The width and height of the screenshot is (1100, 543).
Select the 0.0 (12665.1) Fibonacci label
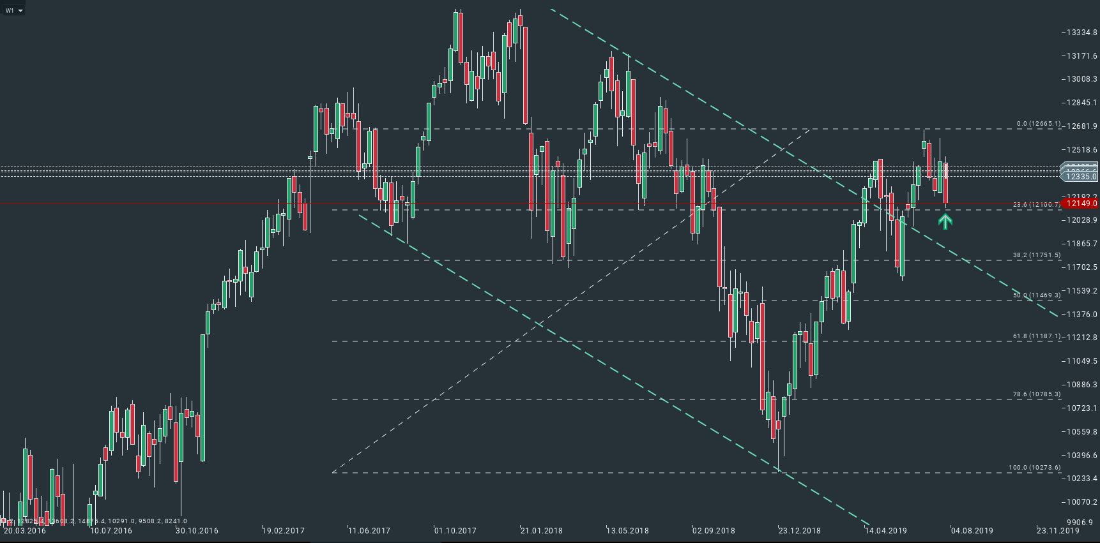[1039, 124]
